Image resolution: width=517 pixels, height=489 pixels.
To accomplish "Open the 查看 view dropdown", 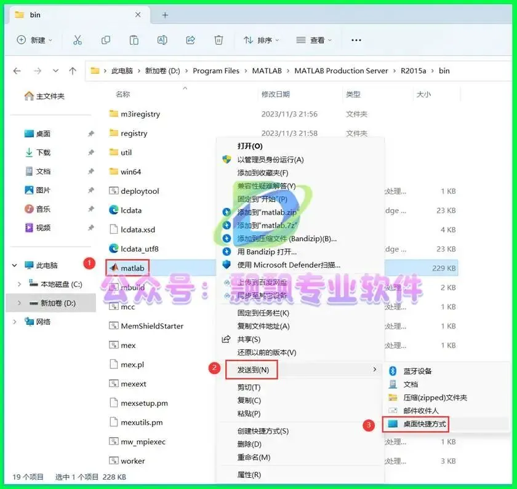I will point(313,40).
